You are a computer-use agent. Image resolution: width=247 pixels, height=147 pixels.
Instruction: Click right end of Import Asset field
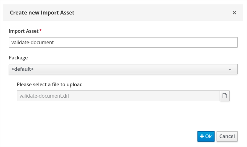231,43
